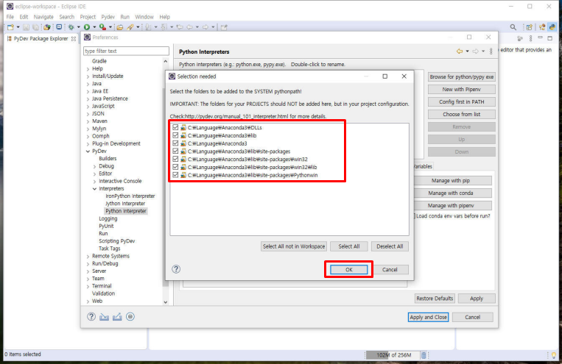Open the Project menu
This screenshot has height=364, width=562.
[88, 17]
